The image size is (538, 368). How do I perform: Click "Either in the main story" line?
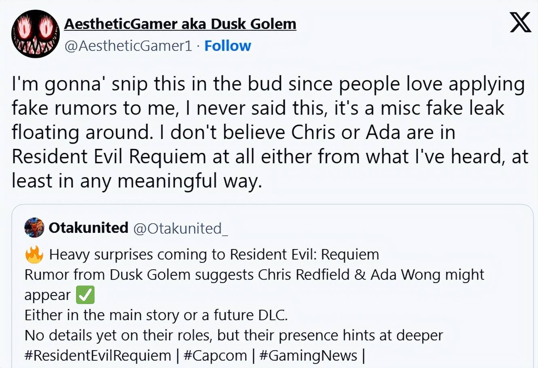156,315
